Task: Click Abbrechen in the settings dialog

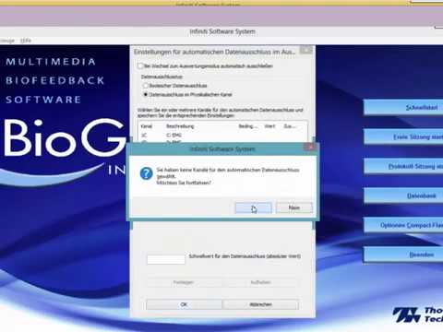Action: point(260,304)
